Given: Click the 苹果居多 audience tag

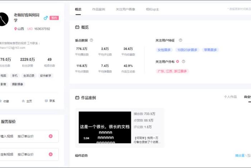Looking at the screenshot, I should click(210, 50).
